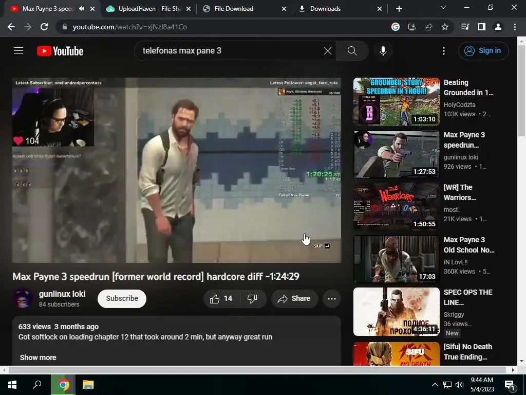
Task: Click the install app icon in address bar
Action: (412, 27)
